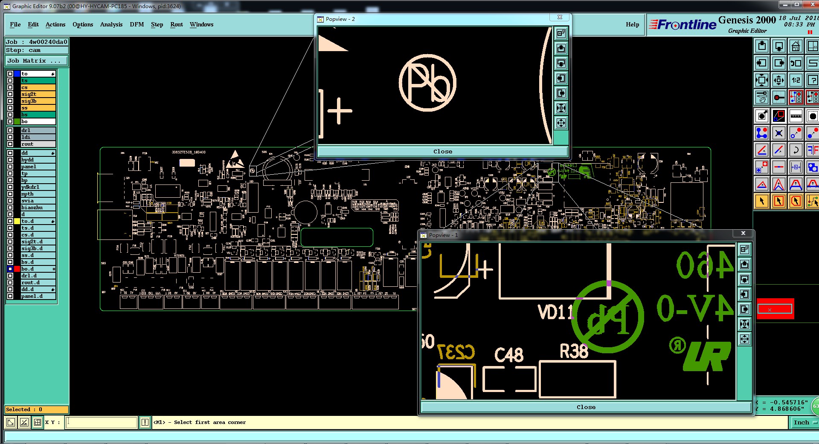This screenshot has height=444, width=819.
Task: Open the Rout menu
Action: click(177, 24)
